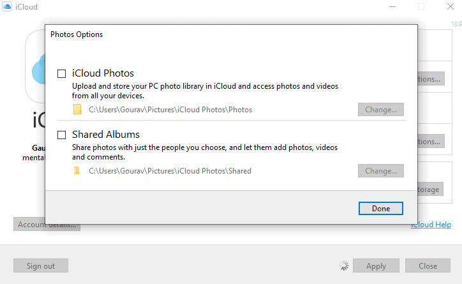Select the iCloud Photos\Photos folder path text
Viewport: 462px width, 284px height.
pos(170,110)
